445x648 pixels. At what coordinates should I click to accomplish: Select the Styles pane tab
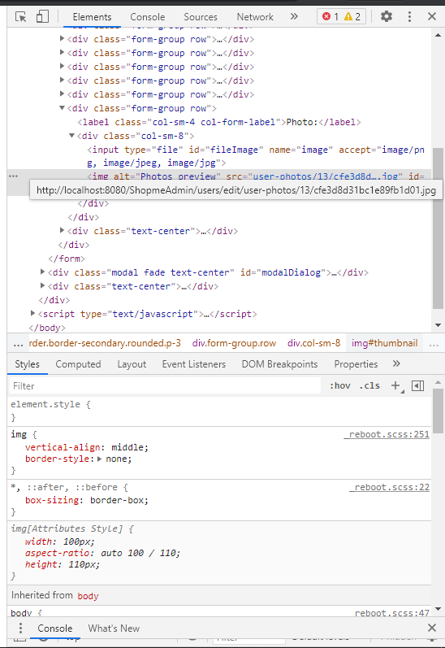(x=28, y=364)
